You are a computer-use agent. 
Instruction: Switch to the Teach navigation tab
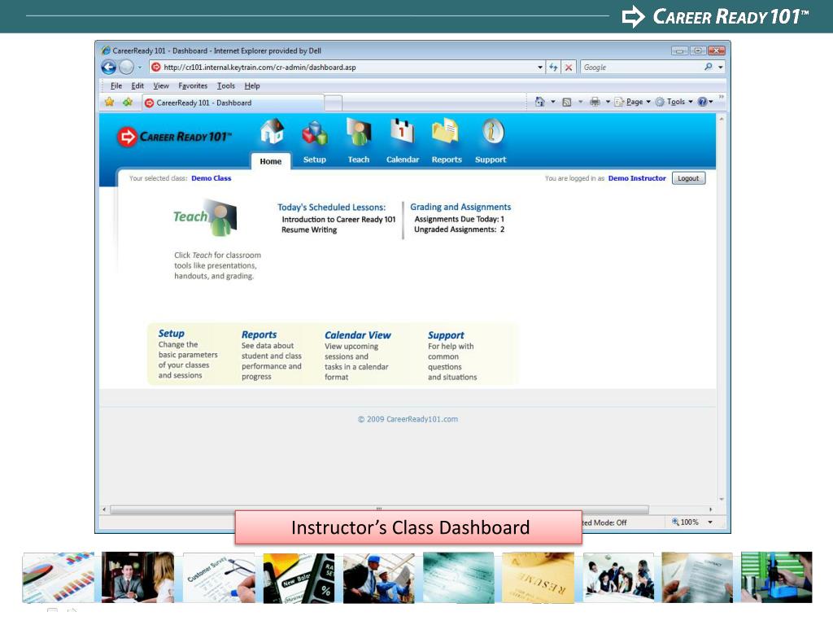(359, 160)
